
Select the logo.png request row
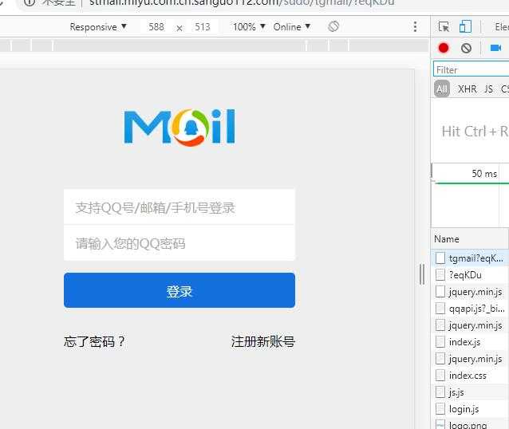(470, 423)
